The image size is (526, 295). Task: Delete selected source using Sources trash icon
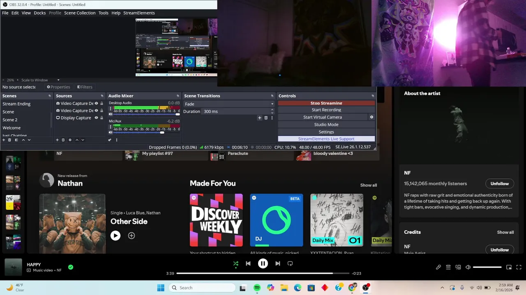[x=63, y=140]
